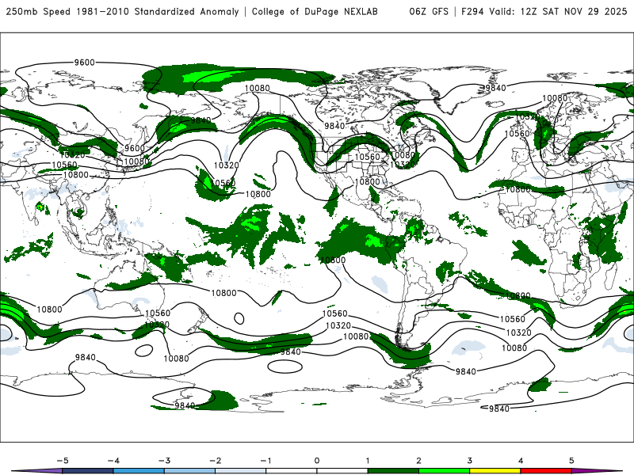Click the "F294 Valid: 12Z SAT NOV 29 2025" text
The width and height of the screenshot is (634, 475).
click(544, 12)
